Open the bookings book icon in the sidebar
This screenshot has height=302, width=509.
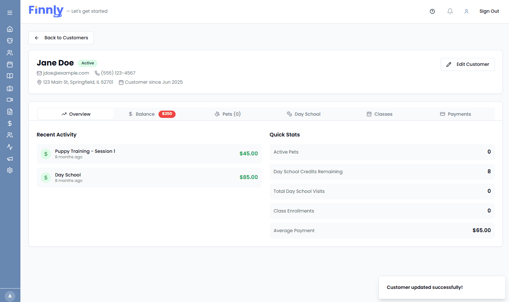pyautogui.click(x=10, y=76)
